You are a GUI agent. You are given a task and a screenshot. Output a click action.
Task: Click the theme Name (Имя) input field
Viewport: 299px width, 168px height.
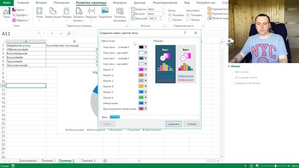point(154,117)
